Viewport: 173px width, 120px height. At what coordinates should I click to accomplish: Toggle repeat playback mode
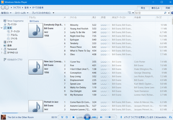coord(67,117)
